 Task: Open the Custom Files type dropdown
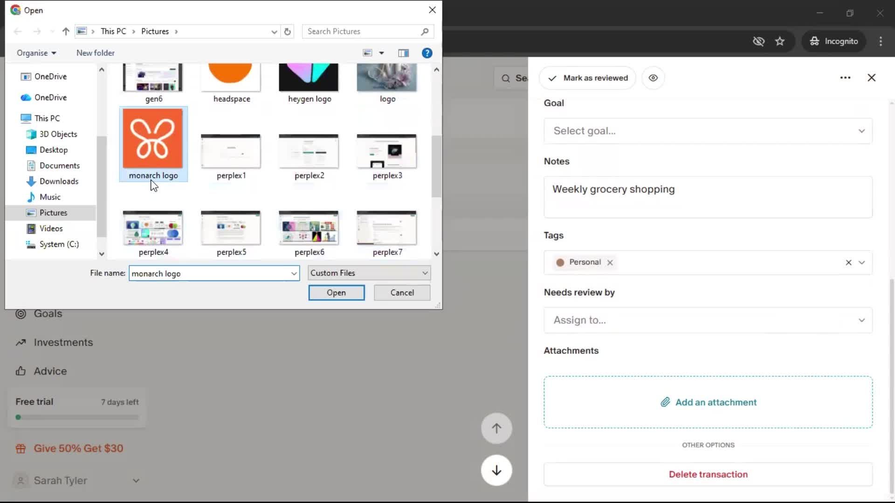click(369, 273)
